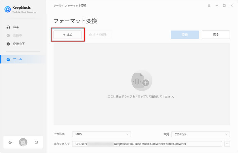The height and width of the screenshot is (153, 238).
Task: Open the 音質 320 kbps dropdown
Action: (201, 134)
